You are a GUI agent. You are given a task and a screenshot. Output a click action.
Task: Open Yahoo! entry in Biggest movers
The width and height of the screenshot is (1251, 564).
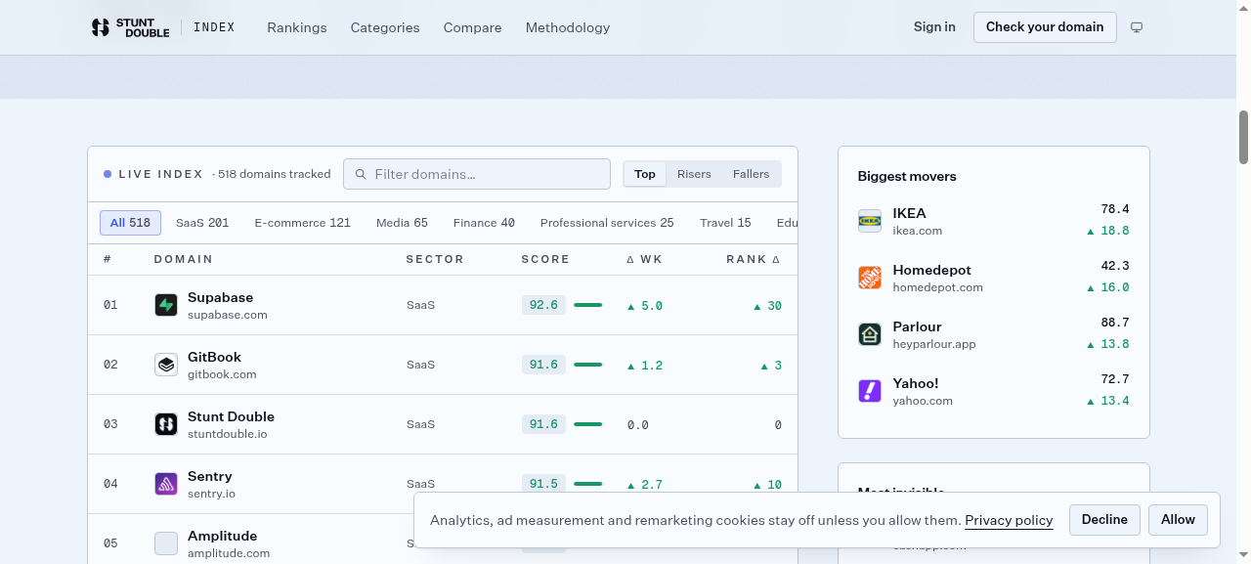993,391
